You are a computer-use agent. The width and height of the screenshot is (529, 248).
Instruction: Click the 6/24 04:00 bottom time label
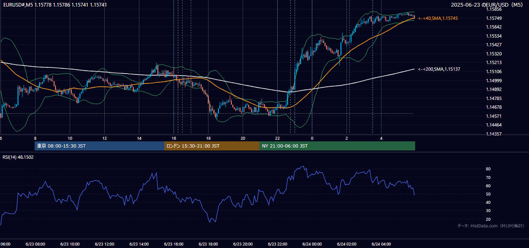click(x=381, y=244)
